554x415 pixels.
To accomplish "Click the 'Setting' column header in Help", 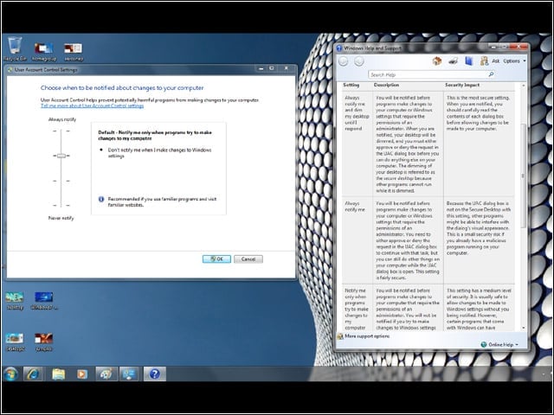I will click(351, 85).
